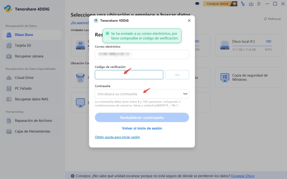Click the file repair icon
Viewport: 287px width, 179px height.
coord(9,120)
